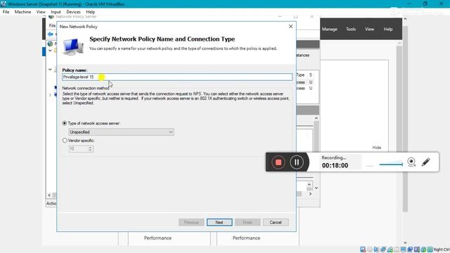Close the New Network Policy dialog
Viewport: 450px width, 253px height.
tap(290, 27)
